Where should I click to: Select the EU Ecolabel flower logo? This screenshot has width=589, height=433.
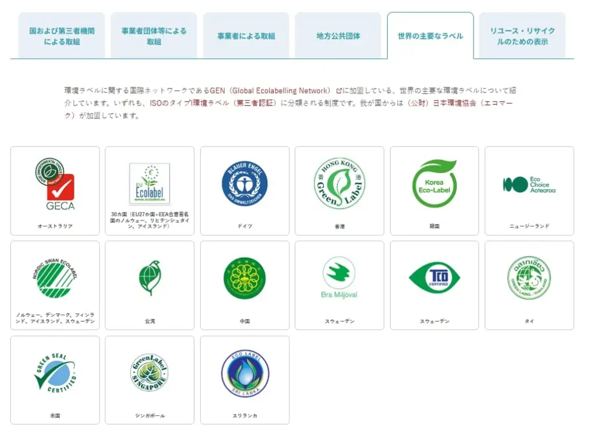click(150, 184)
